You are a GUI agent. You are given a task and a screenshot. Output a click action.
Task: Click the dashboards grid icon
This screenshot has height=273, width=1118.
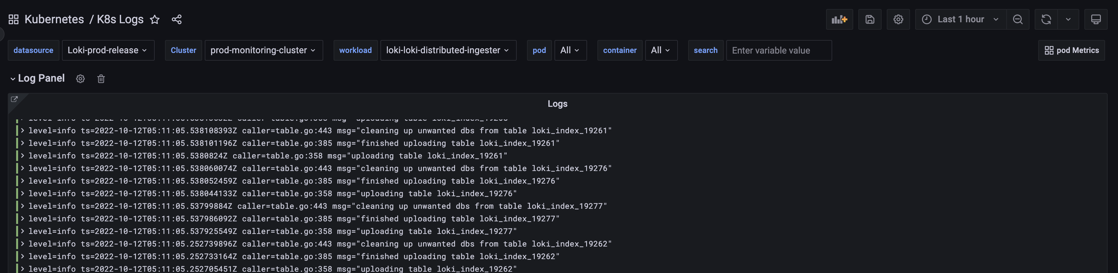tap(14, 20)
